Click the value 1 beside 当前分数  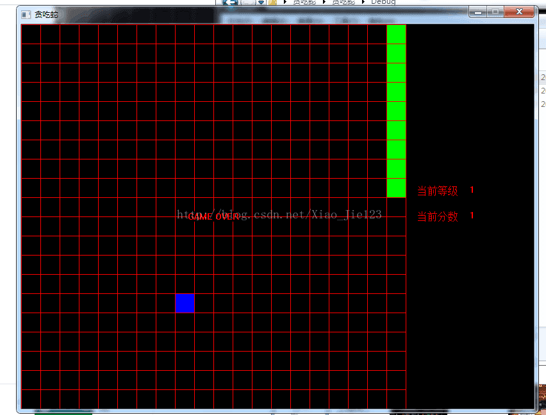tap(472, 216)
